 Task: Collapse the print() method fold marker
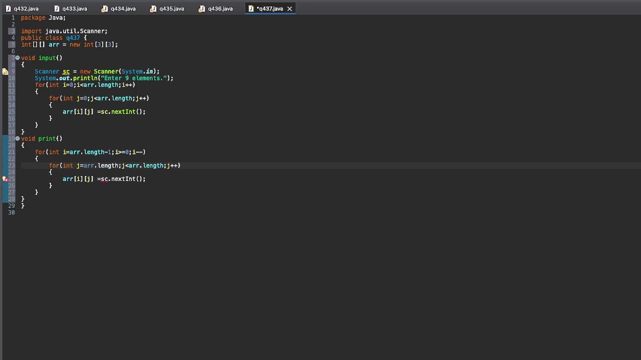[18, 138]
